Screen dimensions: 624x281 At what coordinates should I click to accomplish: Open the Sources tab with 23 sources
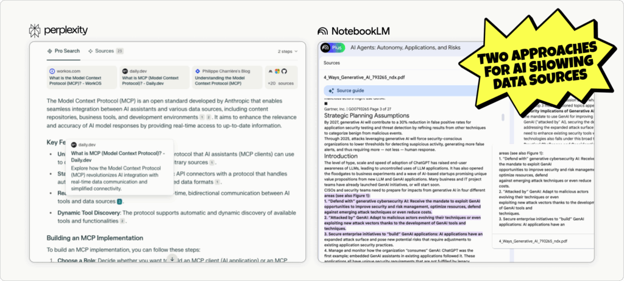[106, 51]
